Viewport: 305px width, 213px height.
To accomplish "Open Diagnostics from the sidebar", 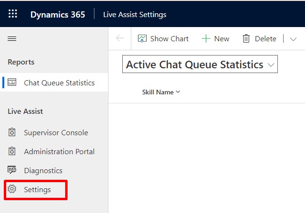I will tap(54, 170).
